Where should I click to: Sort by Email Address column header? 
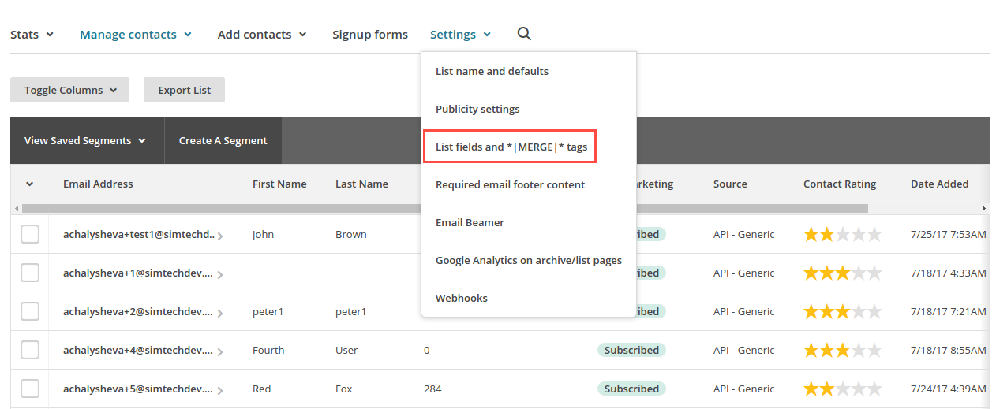(x=98, y=184)
